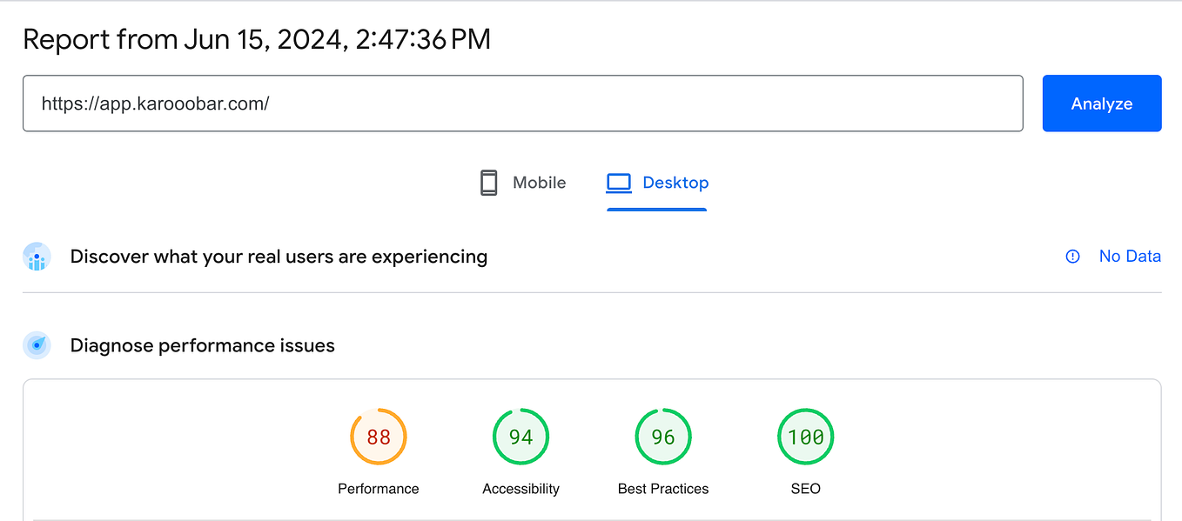Click the Accessibility score gauge 94

tap(520, 437)
